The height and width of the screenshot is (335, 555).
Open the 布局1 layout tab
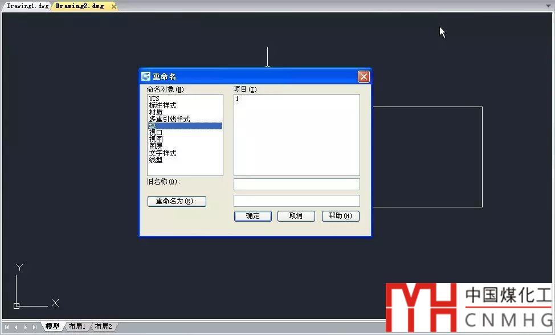point(77,326)
